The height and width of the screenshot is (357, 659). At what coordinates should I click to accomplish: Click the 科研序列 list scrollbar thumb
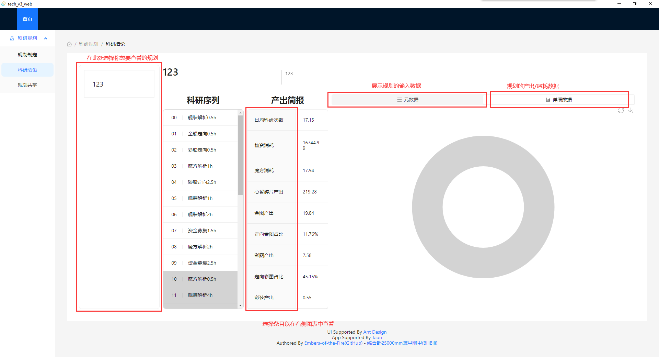click(240, 155)
